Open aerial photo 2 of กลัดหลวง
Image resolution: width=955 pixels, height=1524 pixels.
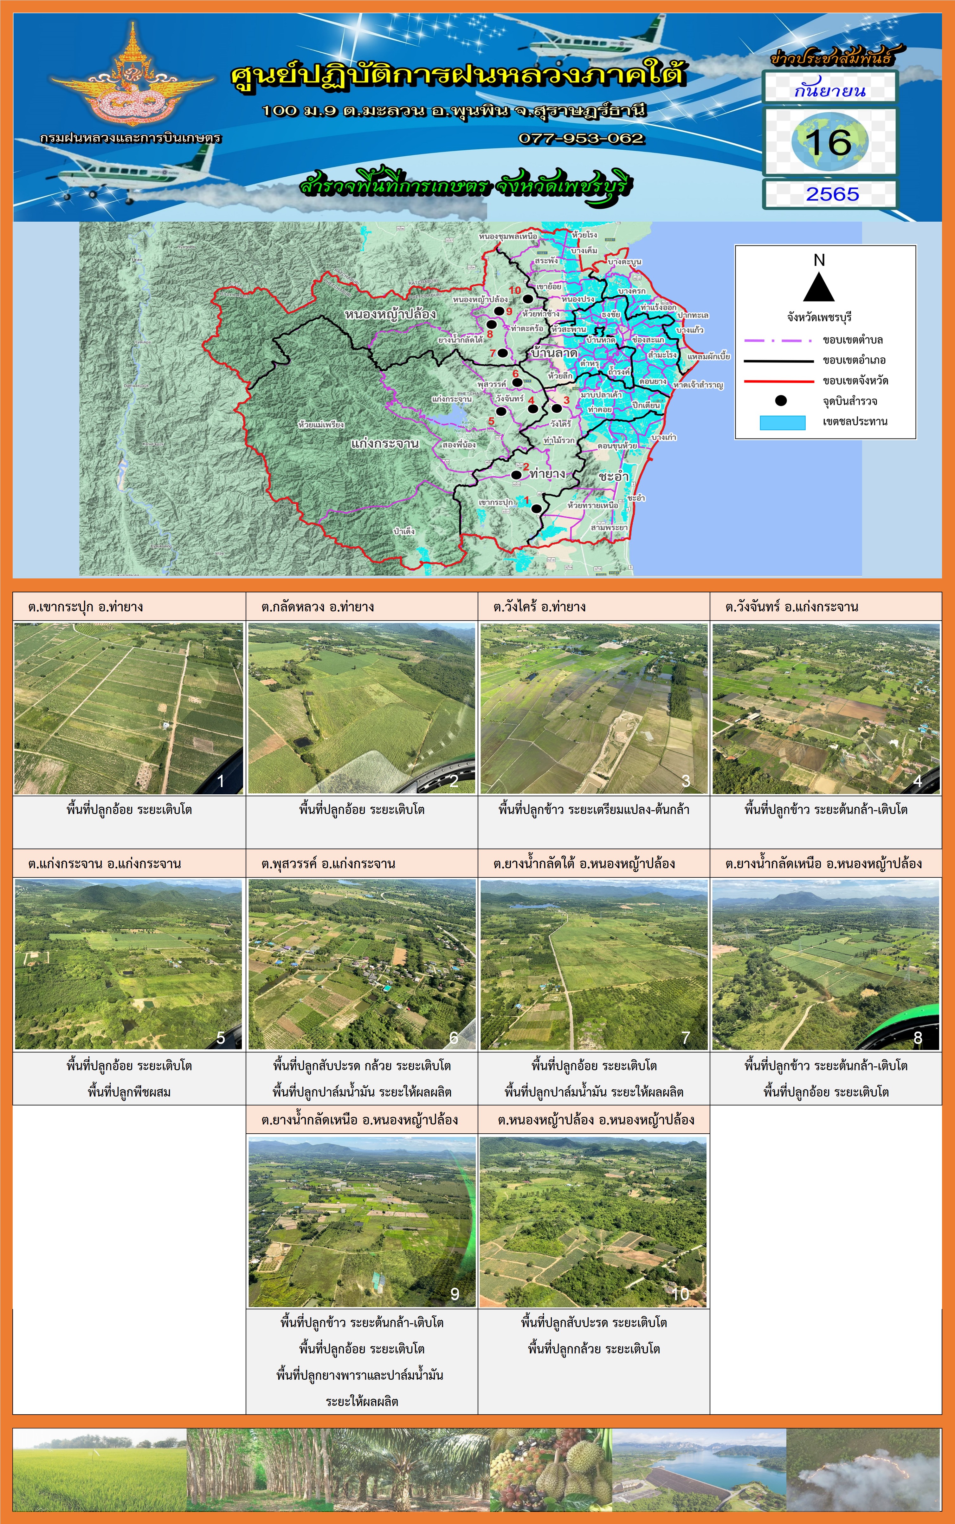click(362, 708)
